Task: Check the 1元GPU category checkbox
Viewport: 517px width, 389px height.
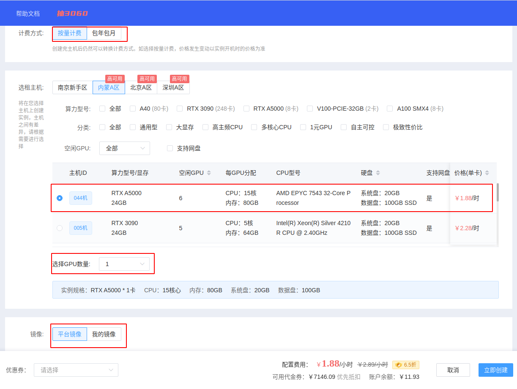Action: click(303, 127)
